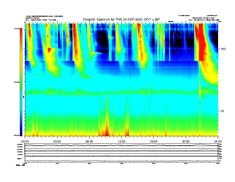Click the 00:00 time axis label

pos(25,142)
